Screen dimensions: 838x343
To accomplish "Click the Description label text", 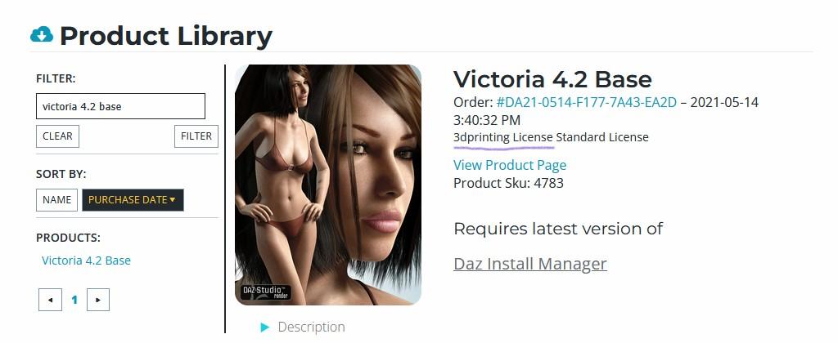I will point(311,327).
